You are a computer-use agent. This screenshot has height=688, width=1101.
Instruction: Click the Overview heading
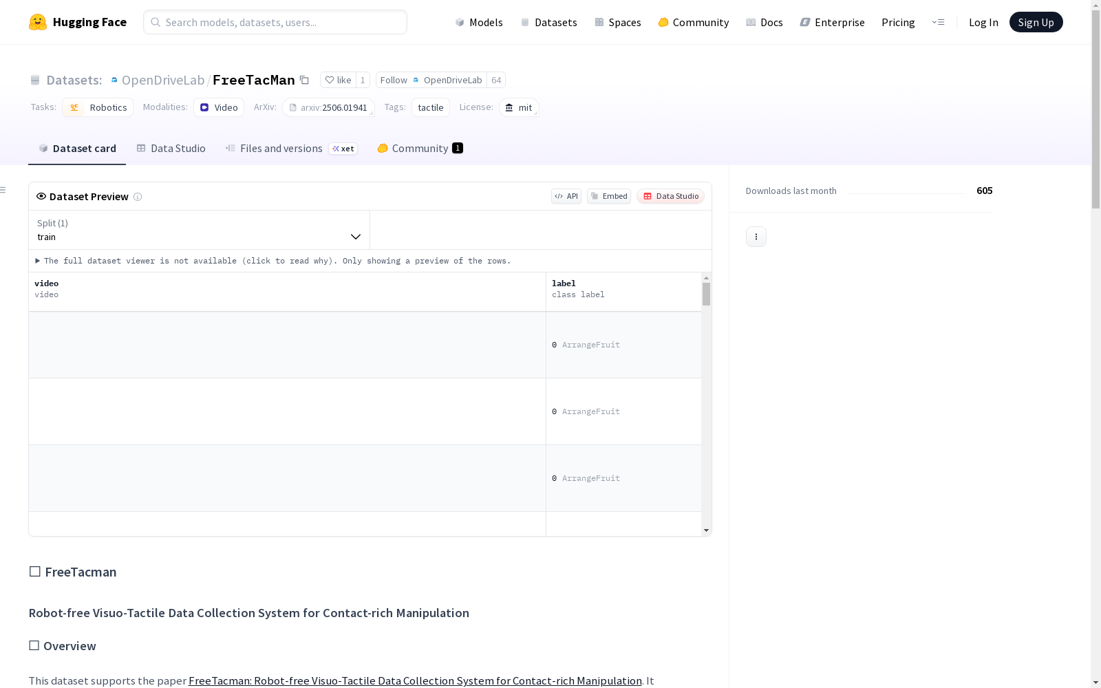(x=63, y=646)
